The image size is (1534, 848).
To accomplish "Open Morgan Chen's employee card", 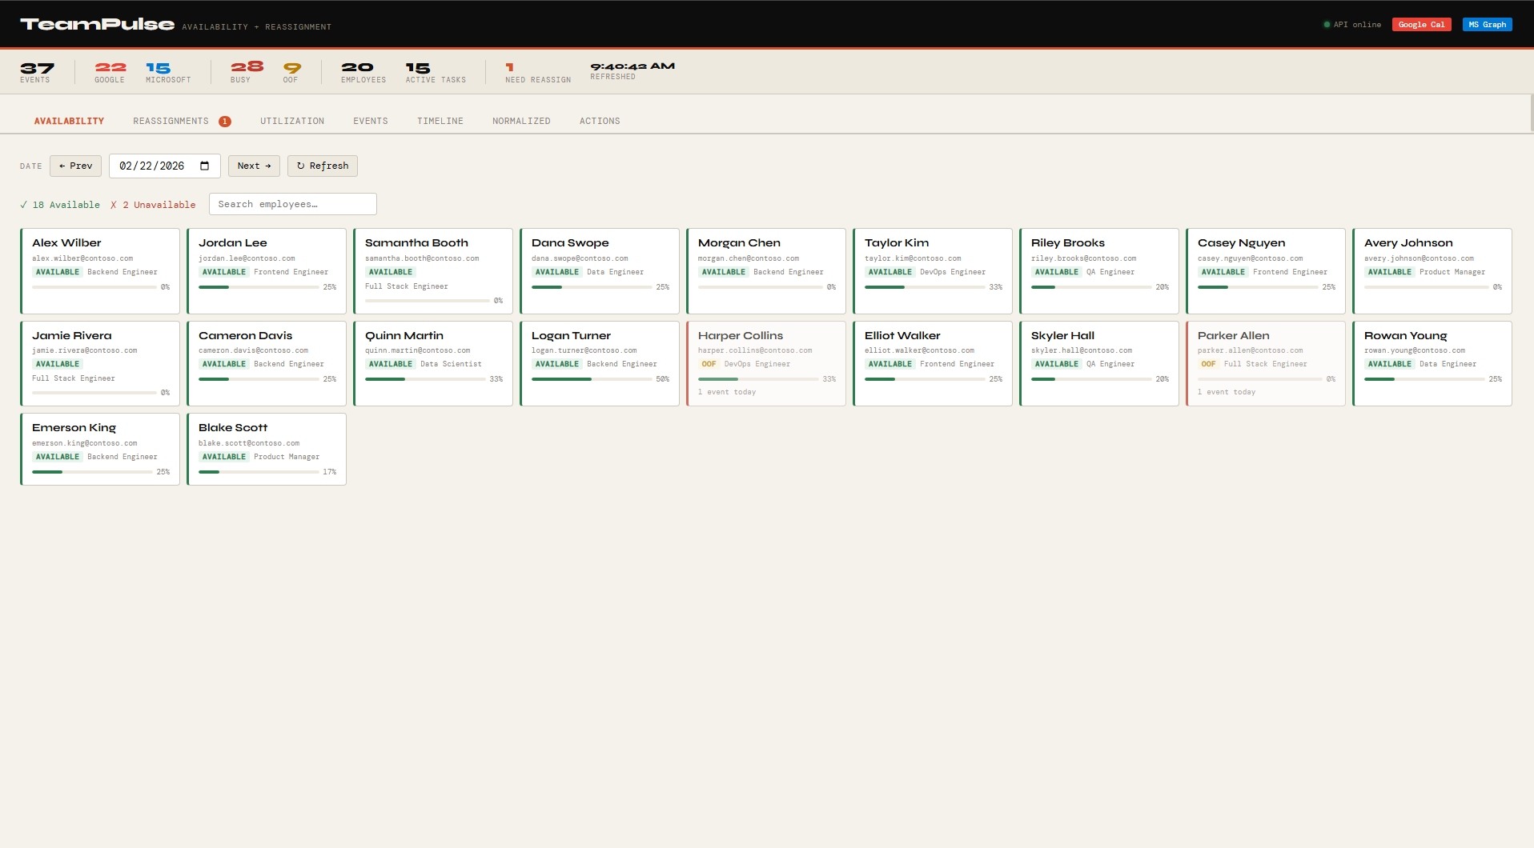I will click(x=766, y=271).
